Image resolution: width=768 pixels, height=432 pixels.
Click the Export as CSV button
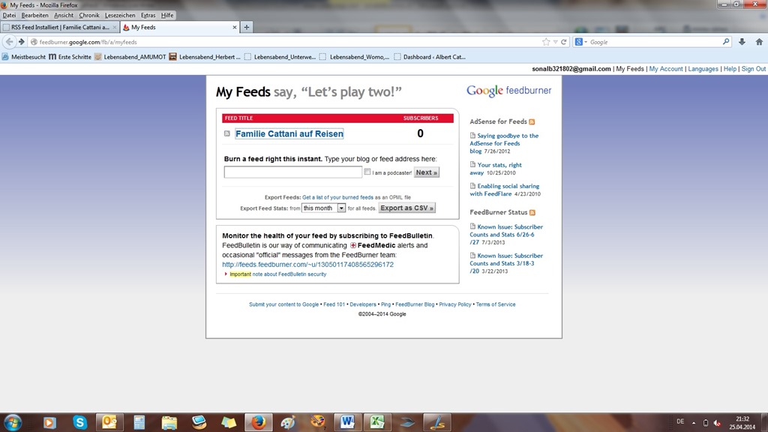406,208
